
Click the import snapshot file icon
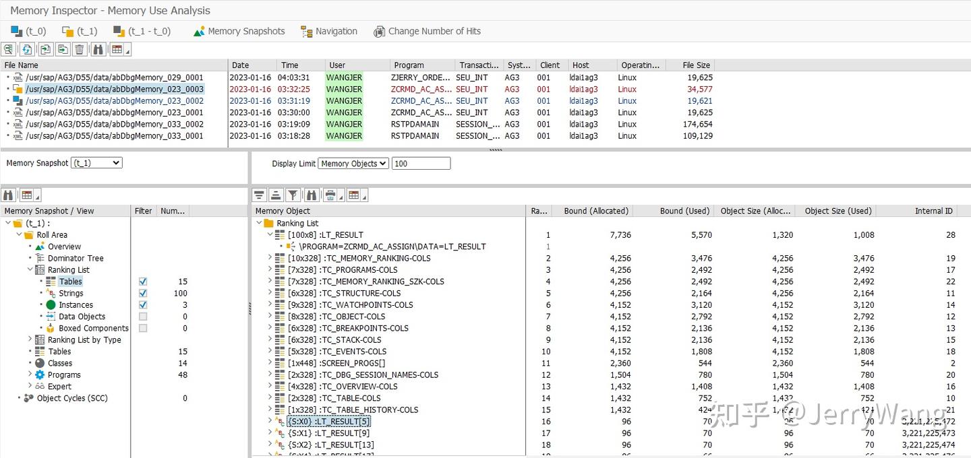point(45,49)
